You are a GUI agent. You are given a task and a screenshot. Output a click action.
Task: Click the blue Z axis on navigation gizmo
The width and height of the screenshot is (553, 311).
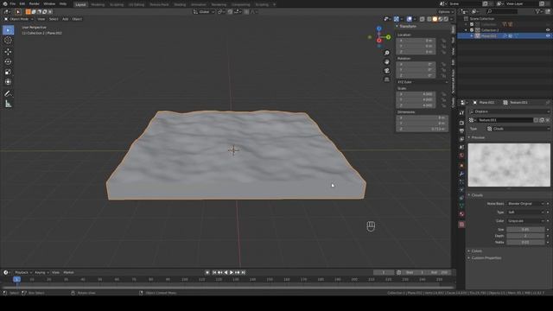pyautogui.click(x=379, y=29)
